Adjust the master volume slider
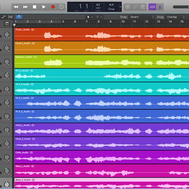The height and width of the screenshot is (189, 189). [x=181, y=7]
